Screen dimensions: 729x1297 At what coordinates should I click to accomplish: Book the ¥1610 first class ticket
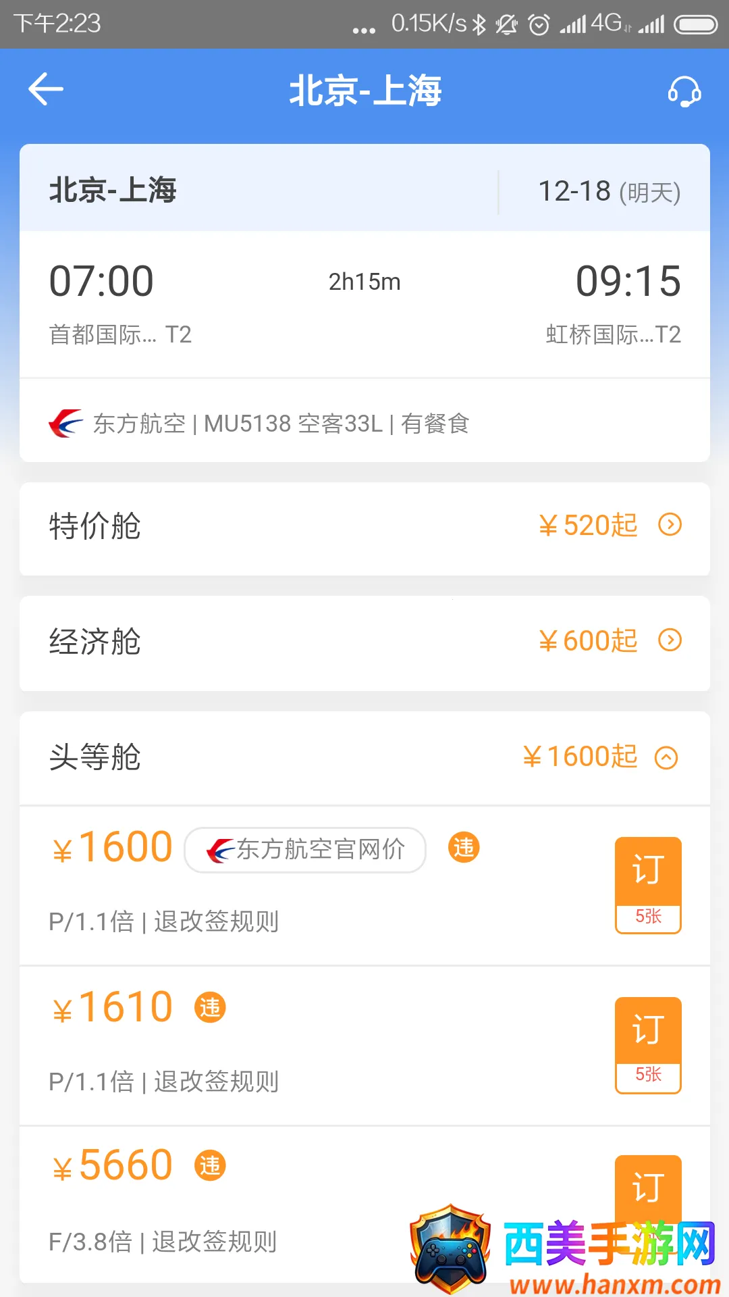tap(647, 1044)
